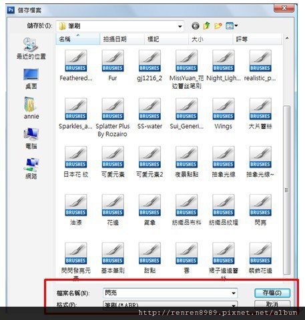Select the 紡織品布料 brush file
The height and width of the screenshot is (320, 305).
point(186,210)
